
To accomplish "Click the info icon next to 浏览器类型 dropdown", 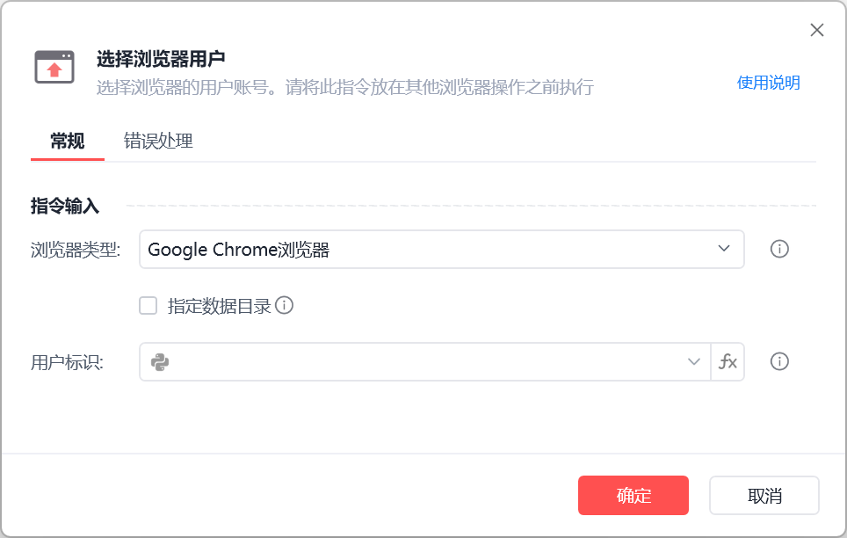I will point(779,249).
